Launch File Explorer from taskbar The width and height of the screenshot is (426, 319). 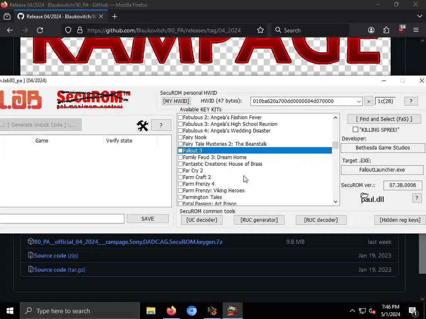coord(151,311)
